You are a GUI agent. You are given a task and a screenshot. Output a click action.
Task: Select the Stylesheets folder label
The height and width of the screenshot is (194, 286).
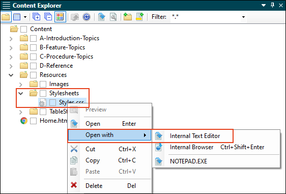(x=64, y=93)
